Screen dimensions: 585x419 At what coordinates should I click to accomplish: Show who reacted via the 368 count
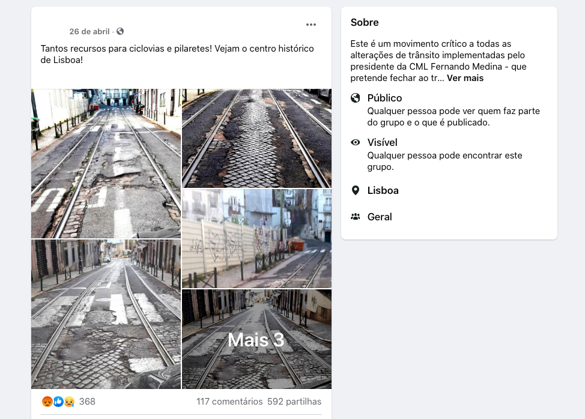87,402
